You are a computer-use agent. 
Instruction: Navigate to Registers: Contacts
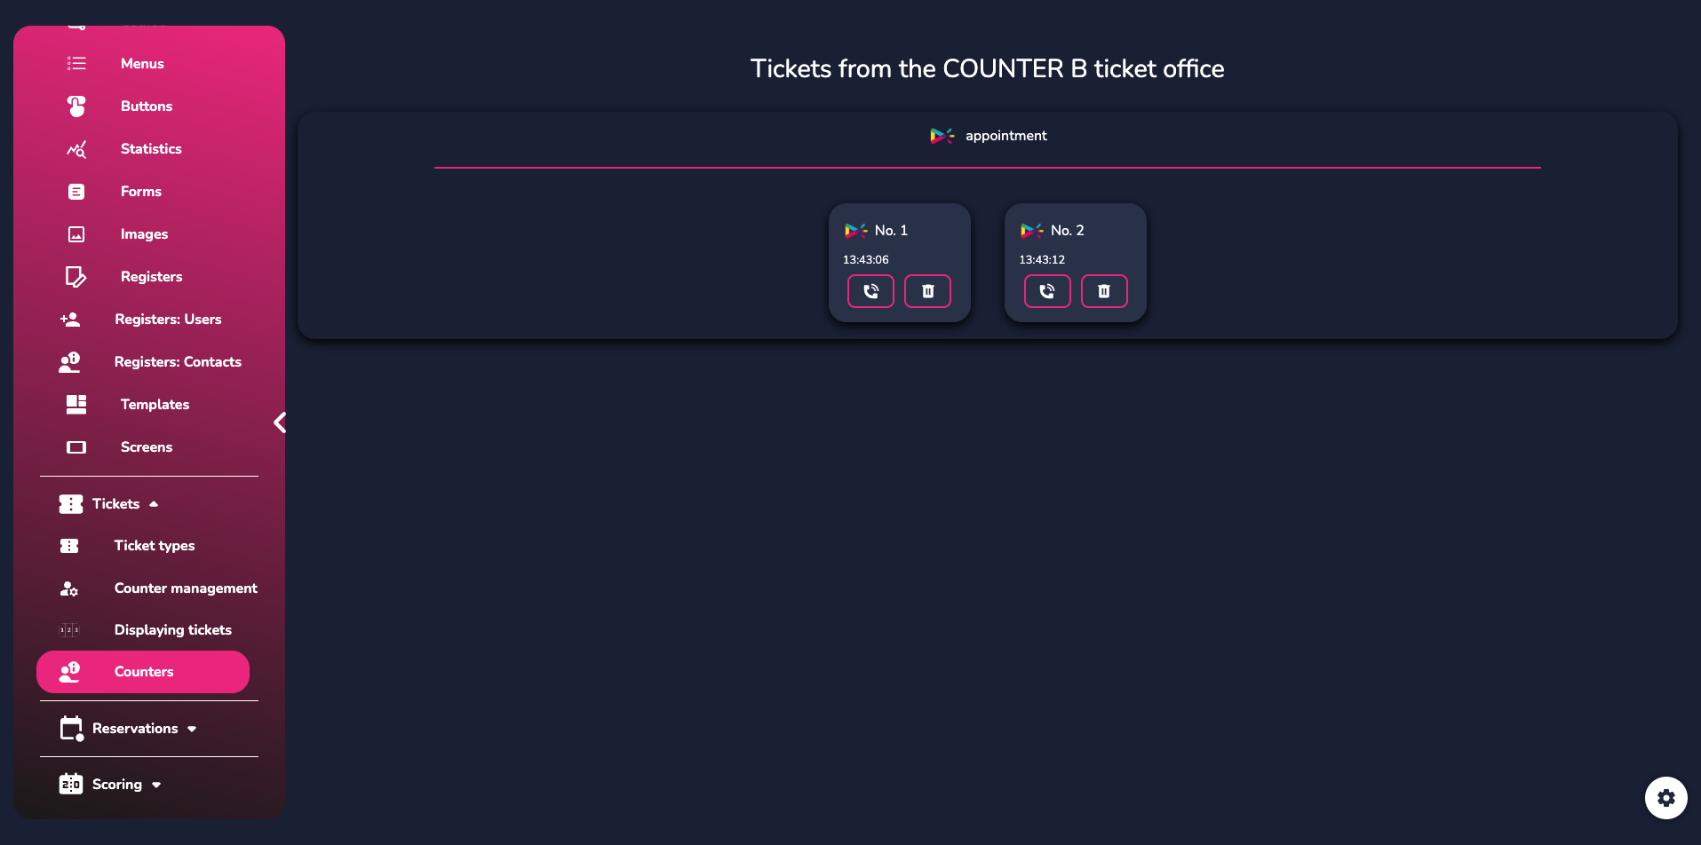pos(178,362)
